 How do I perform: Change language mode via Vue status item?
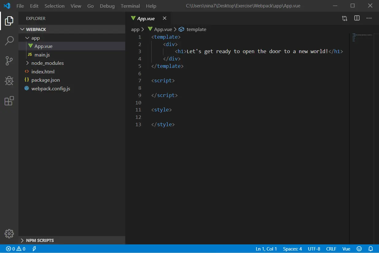tap(346, 249)
